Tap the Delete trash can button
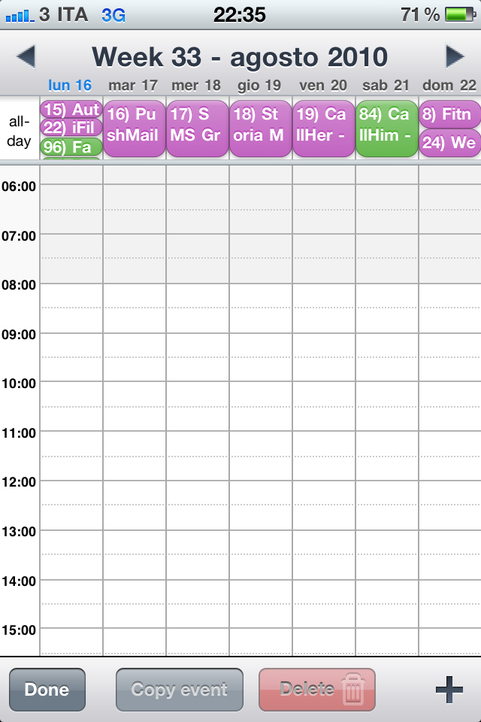Image resolution: width=481 pixels, height=722 pixels. [316, 689]
